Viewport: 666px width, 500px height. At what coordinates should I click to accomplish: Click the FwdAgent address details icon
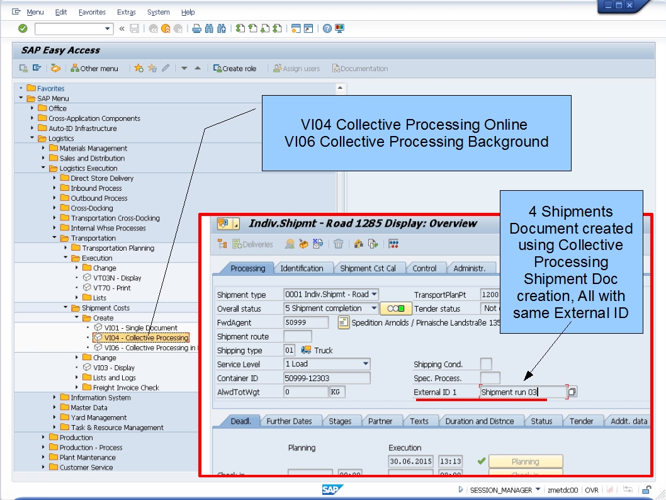[343, 323]
